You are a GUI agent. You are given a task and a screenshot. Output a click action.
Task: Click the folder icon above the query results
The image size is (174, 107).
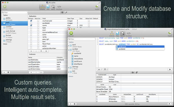pos(133,72)
